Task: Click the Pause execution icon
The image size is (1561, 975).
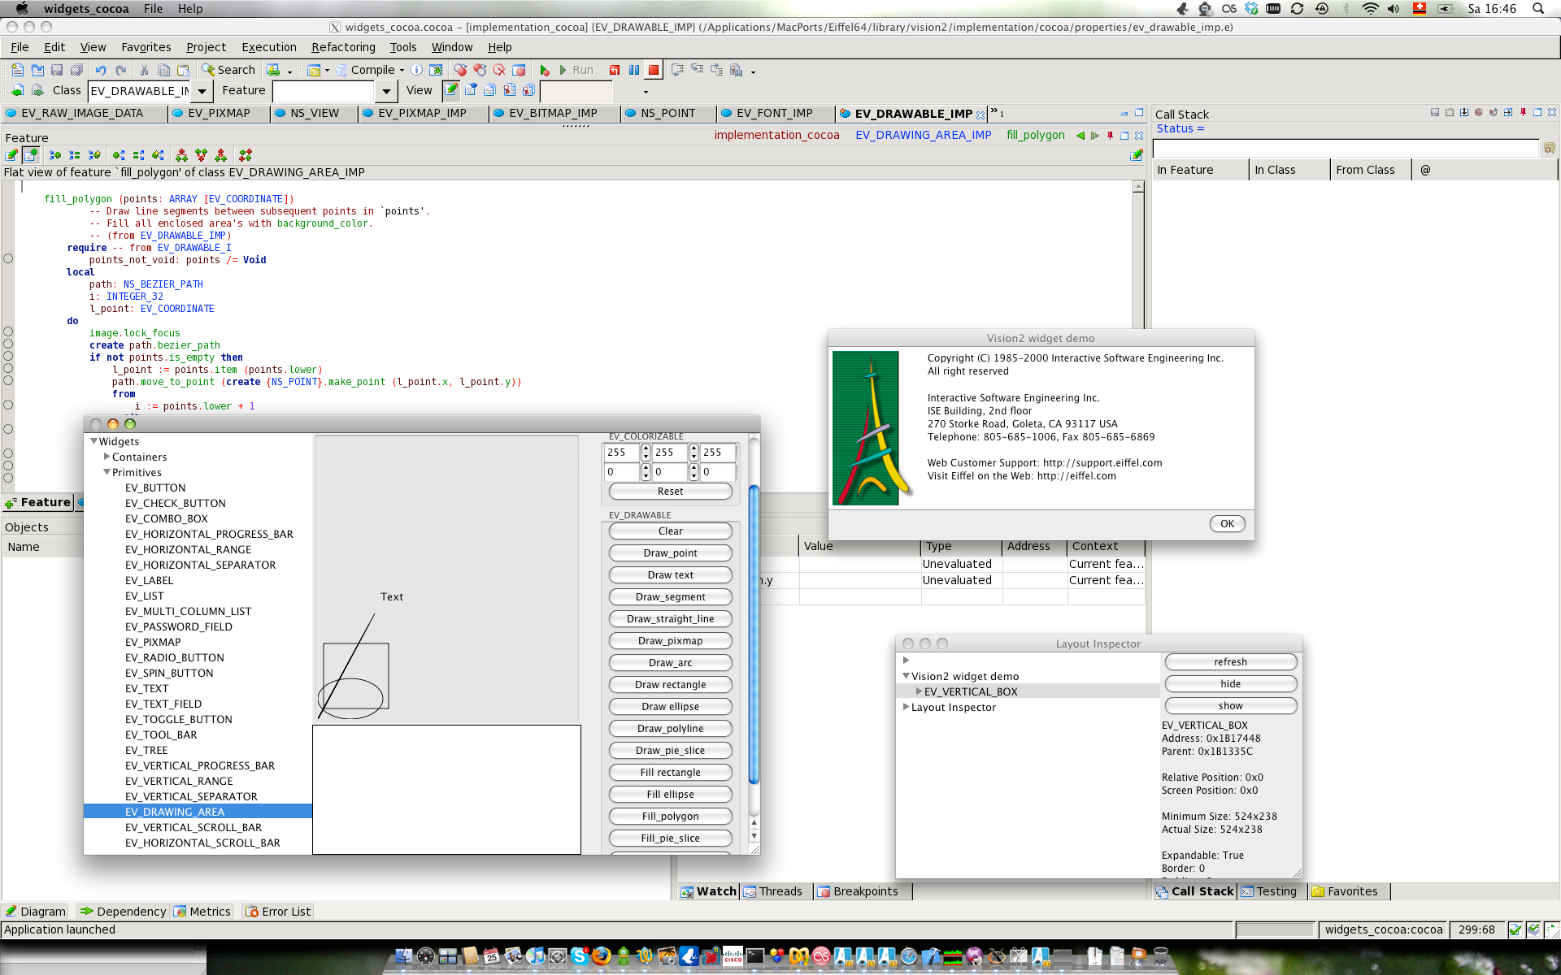Action: pyautogui.click(x=634, y=71)
